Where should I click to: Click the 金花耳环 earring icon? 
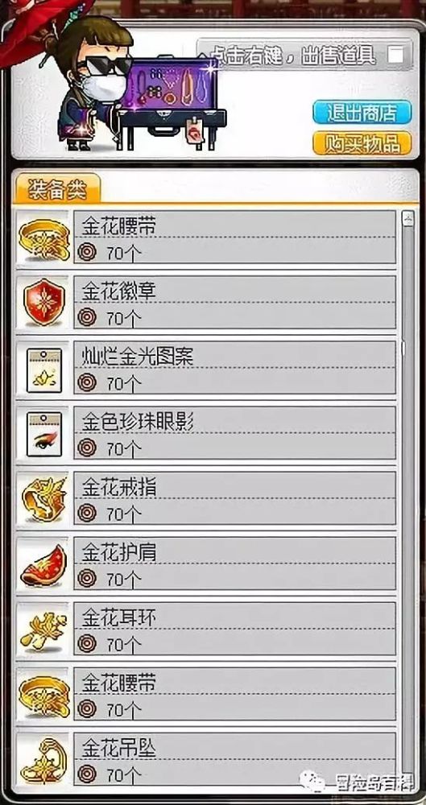pyautogui.click(x=43, y=630)
